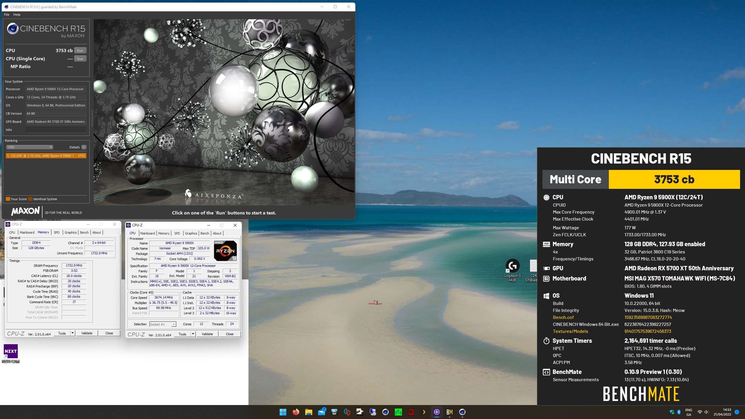The image size is (745, 419).
Task: Open Mainboard tab in CPU-Z CPU window
Action: [x=148, y=233]
